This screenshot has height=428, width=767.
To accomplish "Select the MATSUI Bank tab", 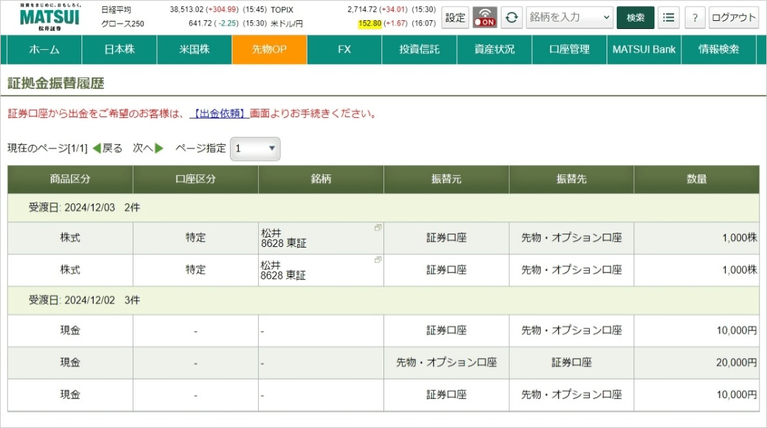I will tap(644, 50).
